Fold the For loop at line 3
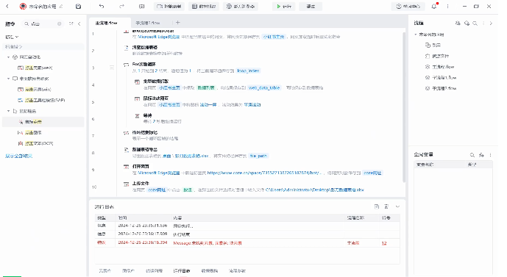The width and height of the screenshot is (507, 277). [x=112, y=68]
